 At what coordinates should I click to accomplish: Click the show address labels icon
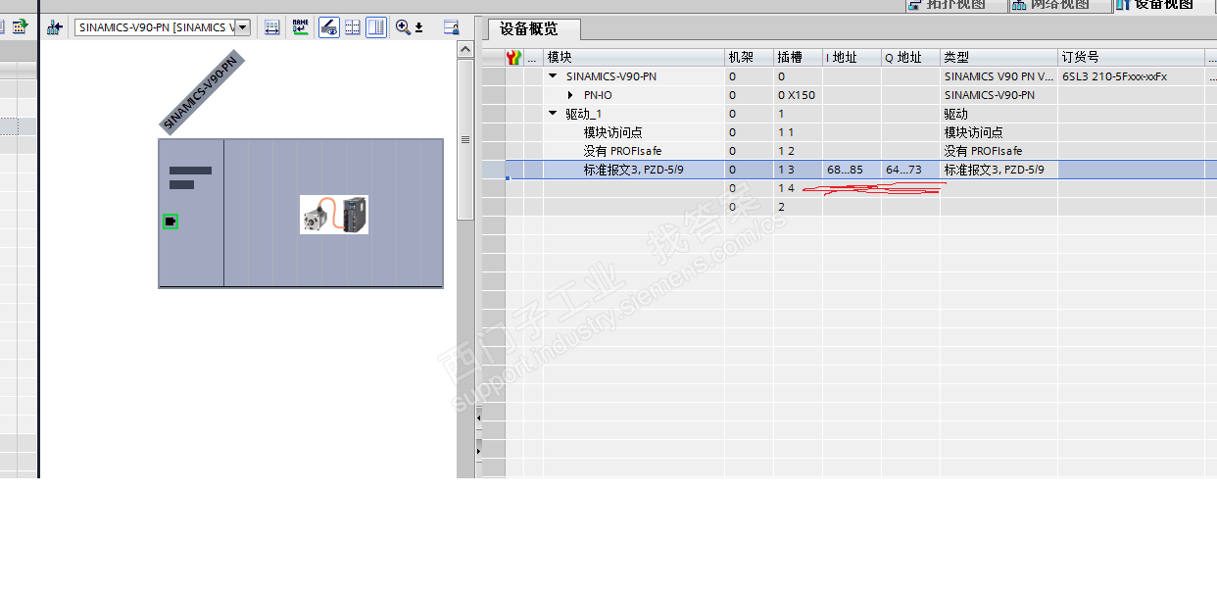pos(272,27)
